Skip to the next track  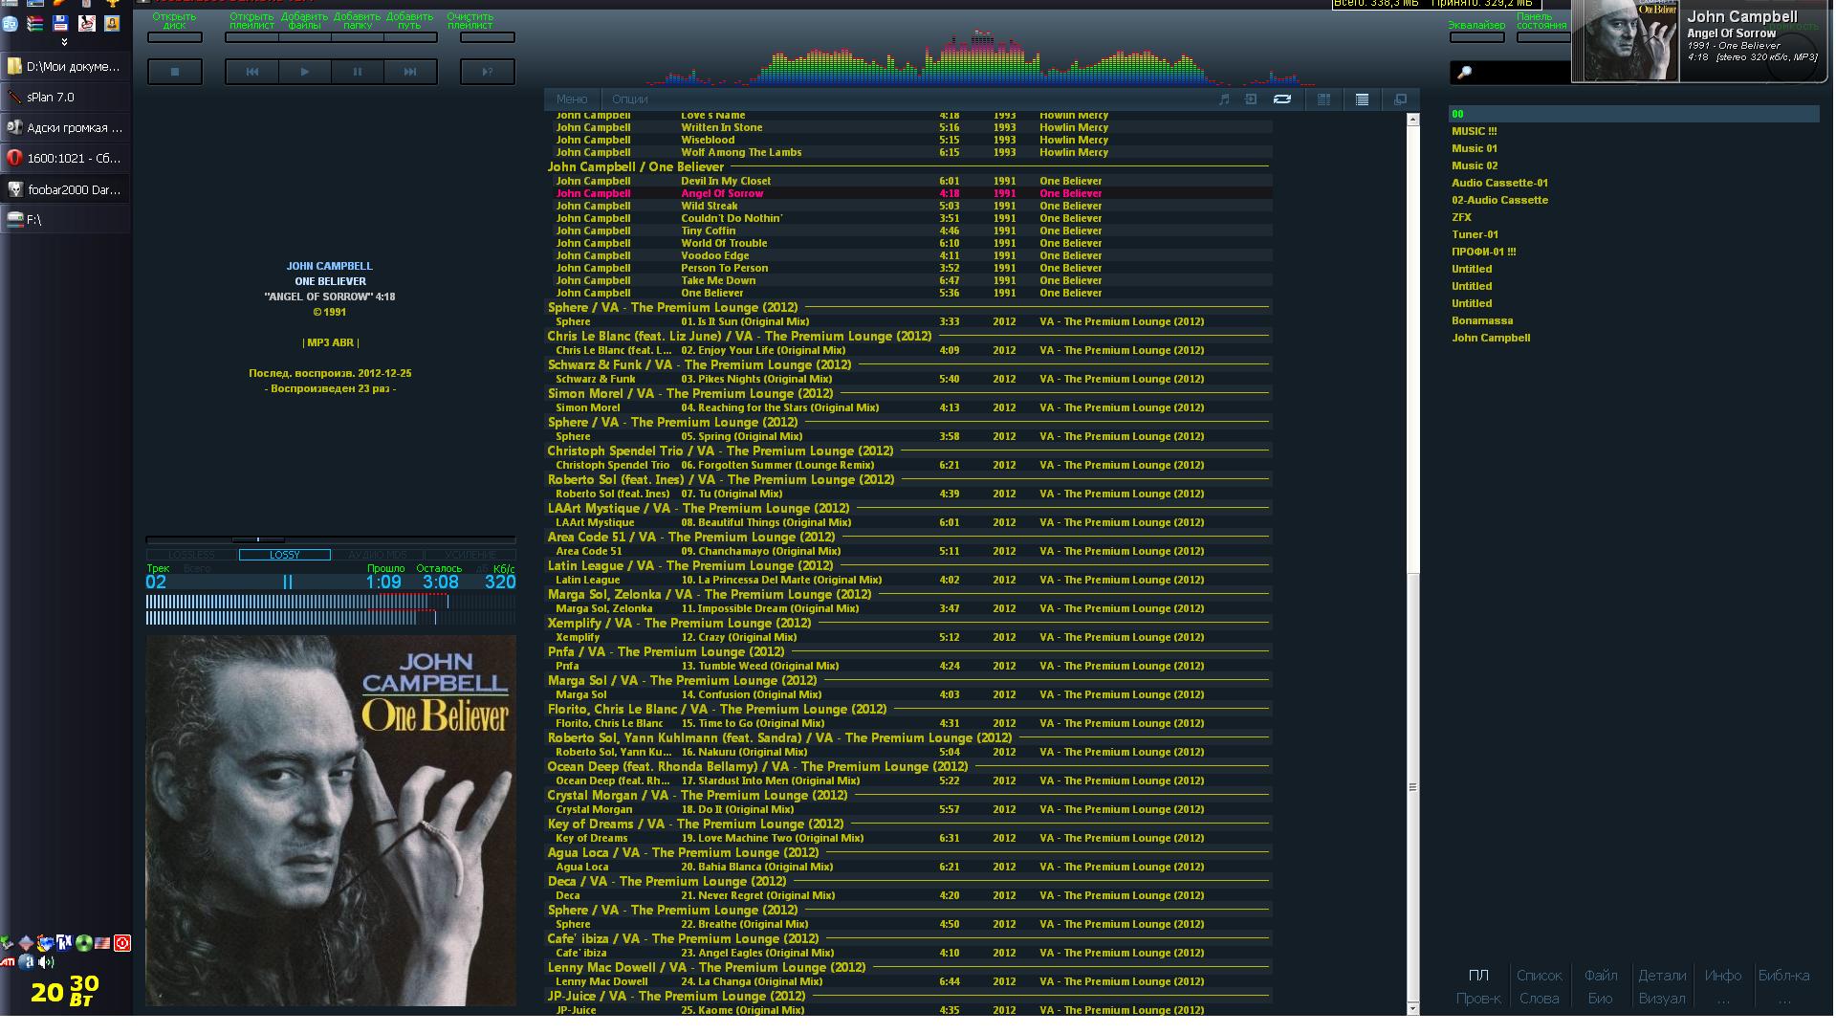tap(410, 72)
